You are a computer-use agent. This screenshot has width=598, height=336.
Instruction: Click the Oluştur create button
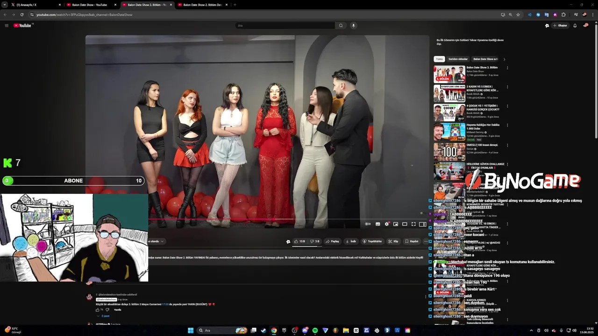tap(560, 26)
